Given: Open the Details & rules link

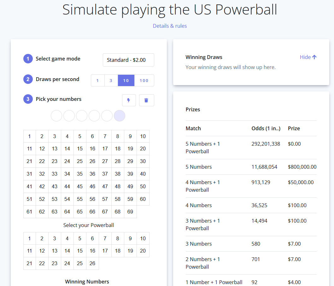Looking at the screenshot, I should [x=170, y=26].
